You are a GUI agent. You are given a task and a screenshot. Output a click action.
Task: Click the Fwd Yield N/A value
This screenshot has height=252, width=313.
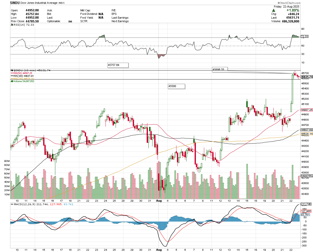[101, 18]
